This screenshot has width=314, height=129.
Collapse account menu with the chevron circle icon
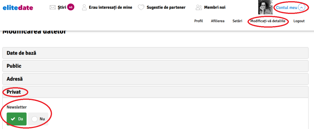(302, 8)
